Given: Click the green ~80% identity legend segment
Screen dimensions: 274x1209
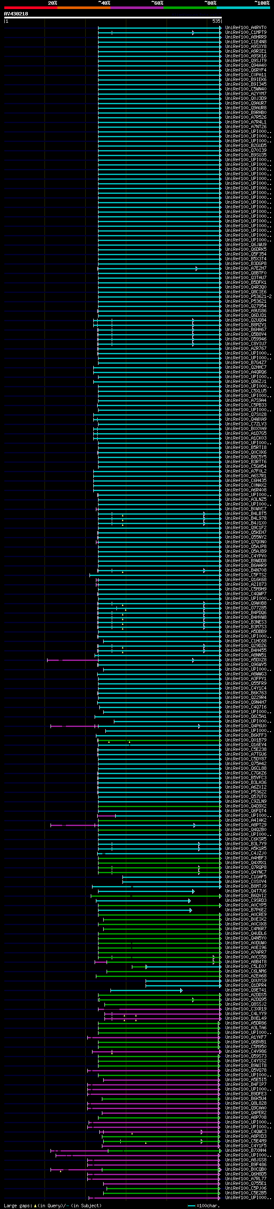Looking at the screenshot, I should point(190,8).
